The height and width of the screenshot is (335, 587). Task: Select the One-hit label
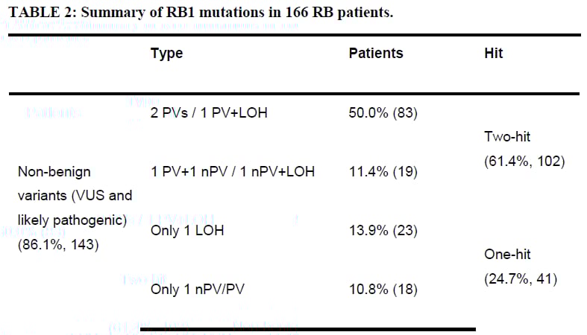coord(507,255)
